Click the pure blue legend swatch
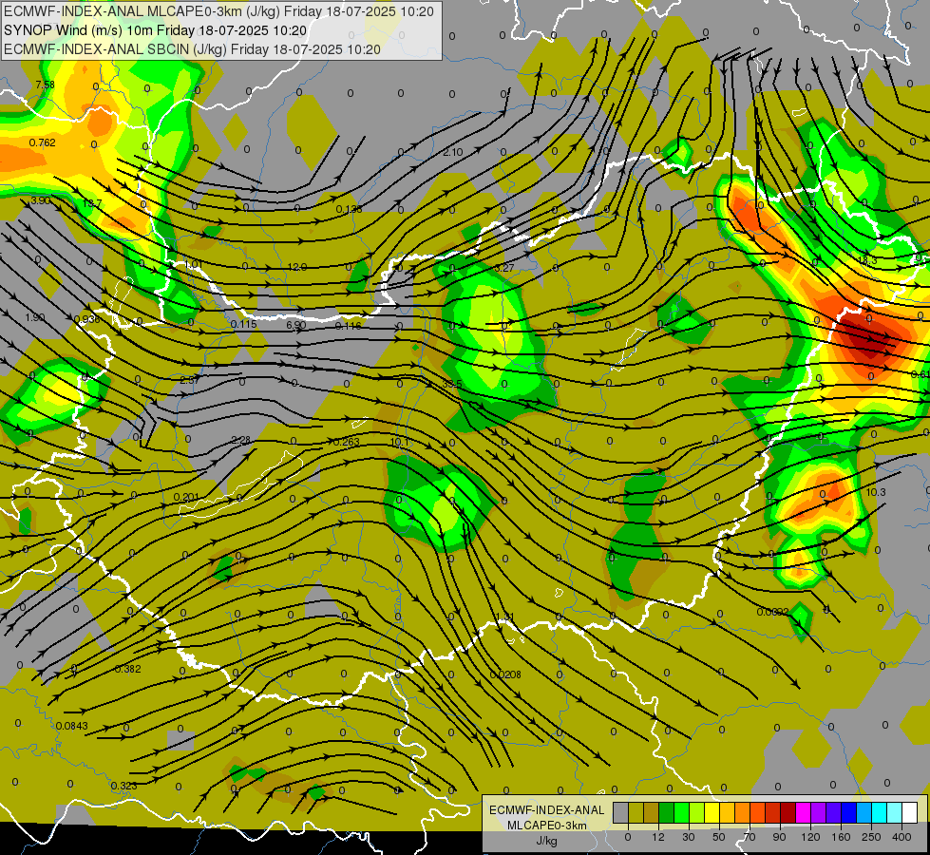This screenshot has width=930, height=855. [849, 812]
